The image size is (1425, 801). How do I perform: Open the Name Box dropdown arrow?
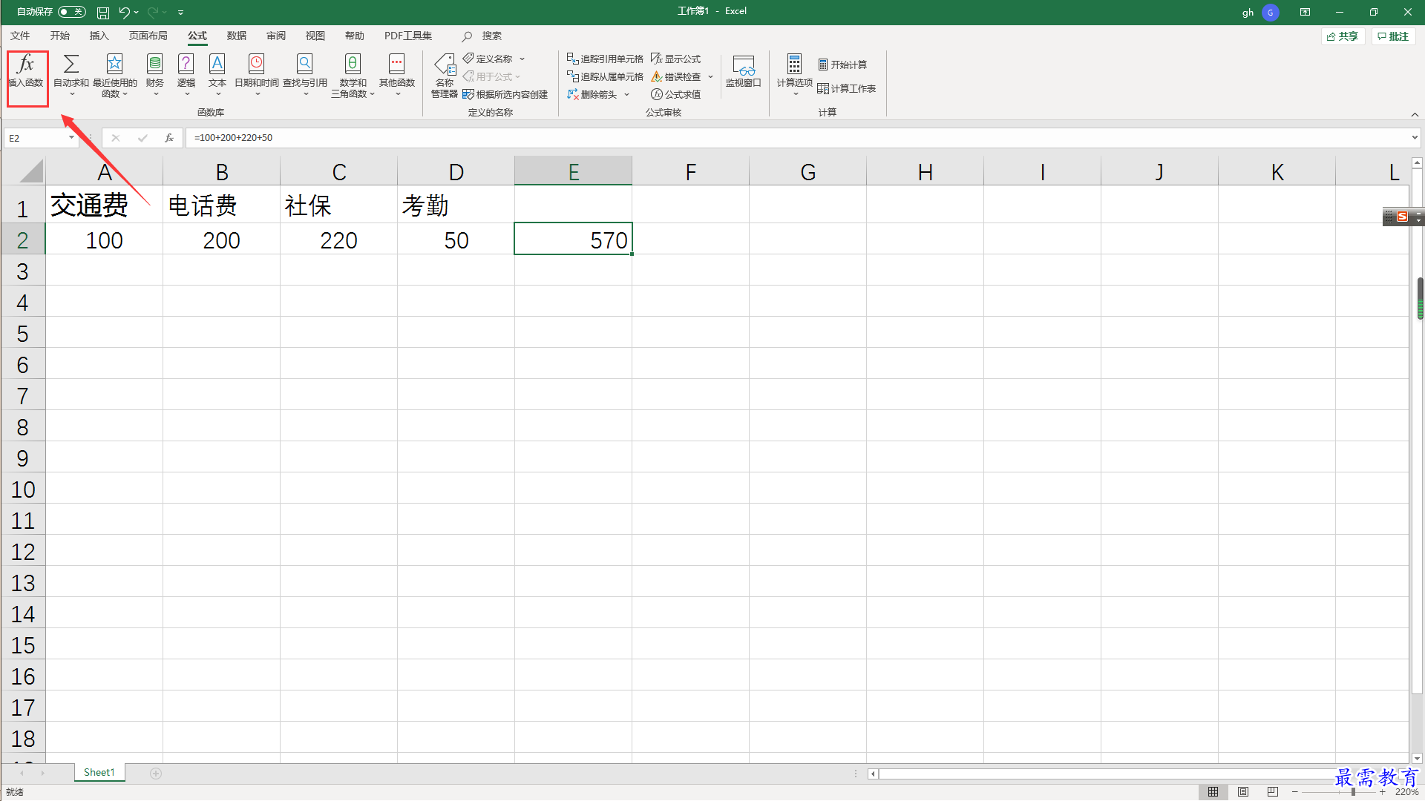[71, 138]
